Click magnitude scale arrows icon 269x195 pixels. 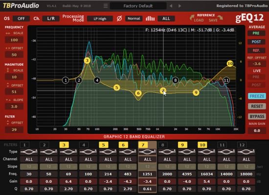(8, 70)
